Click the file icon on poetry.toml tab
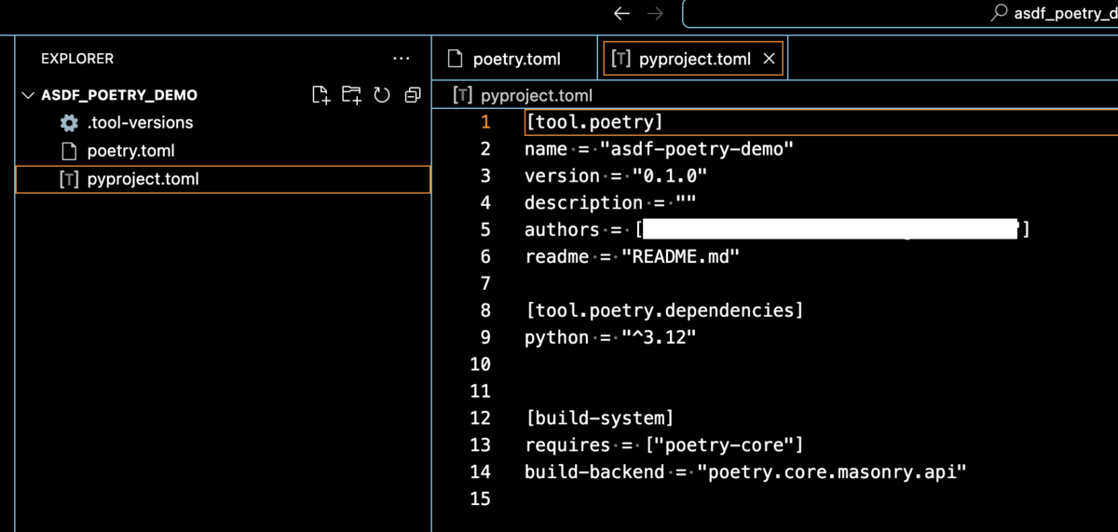Screen dimensions: 1118x532 coord(456,59)
